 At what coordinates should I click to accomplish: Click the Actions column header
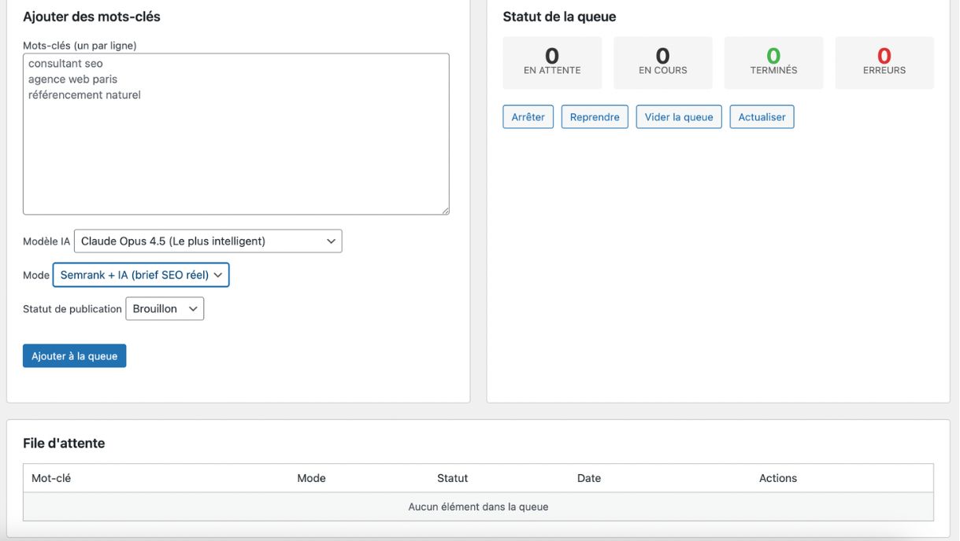tap(778, 478)
